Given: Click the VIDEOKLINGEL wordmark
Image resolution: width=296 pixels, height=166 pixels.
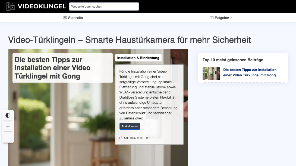Looking at the screenshot, I should pyautogui.click(x=42, y=6).
